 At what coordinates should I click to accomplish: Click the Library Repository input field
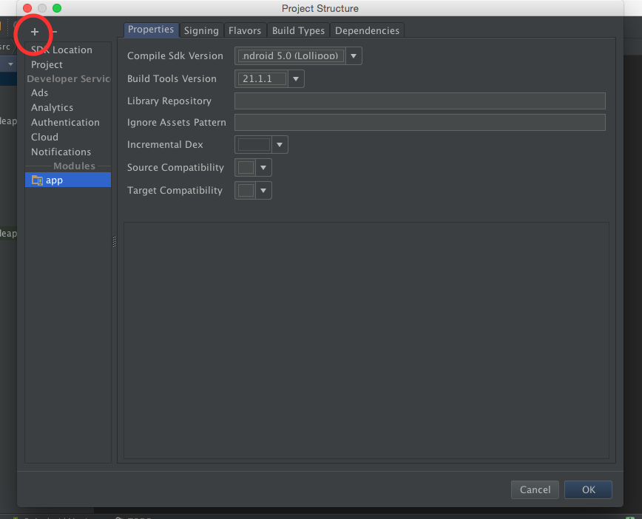(419, 101)
